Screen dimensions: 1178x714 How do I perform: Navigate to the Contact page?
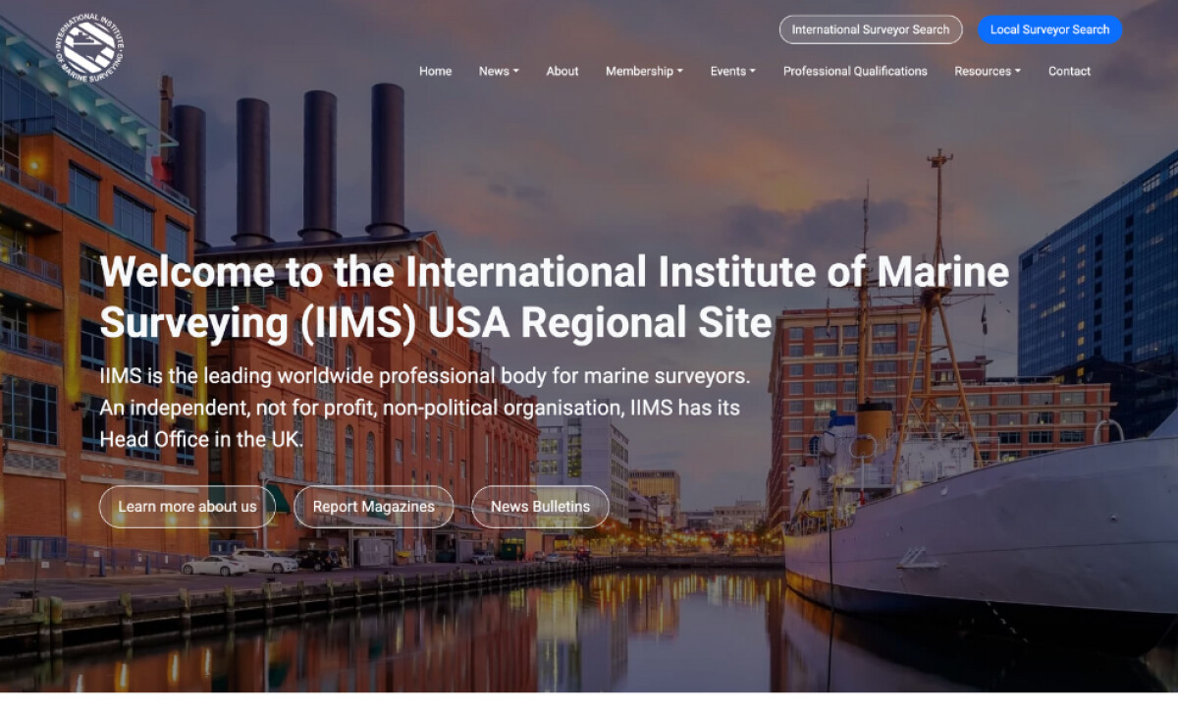tap(1069, 71)
